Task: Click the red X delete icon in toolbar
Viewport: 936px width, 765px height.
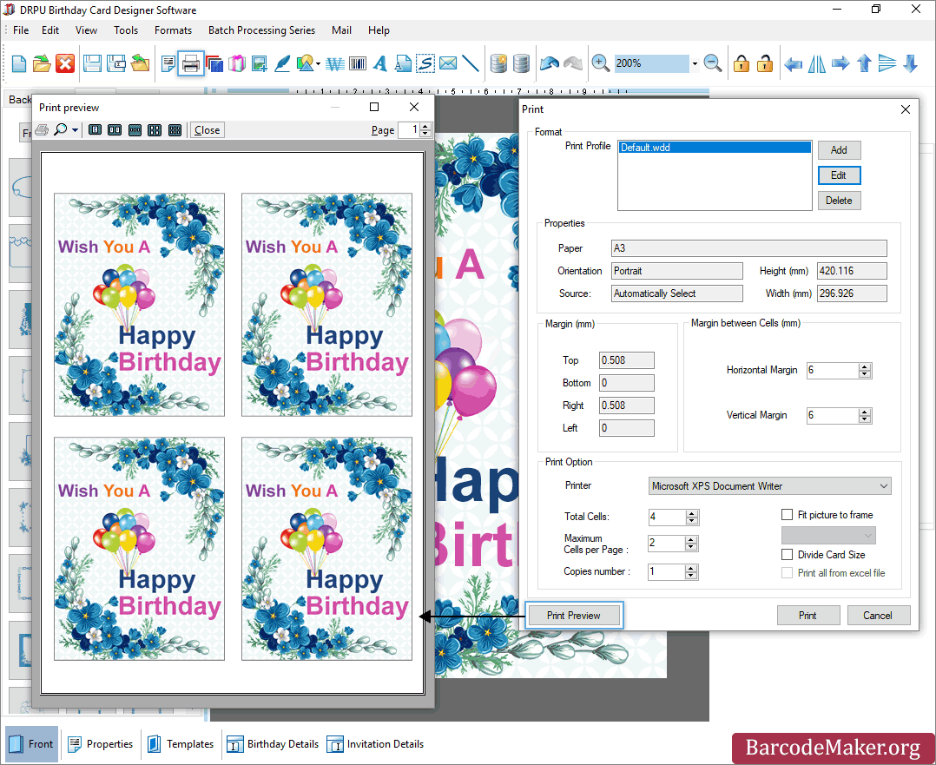Action: click(64, 63)
